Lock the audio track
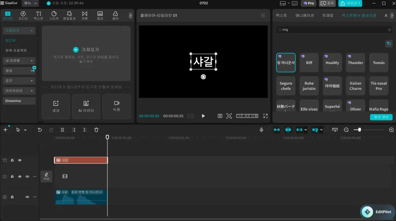 pos(12,197)
